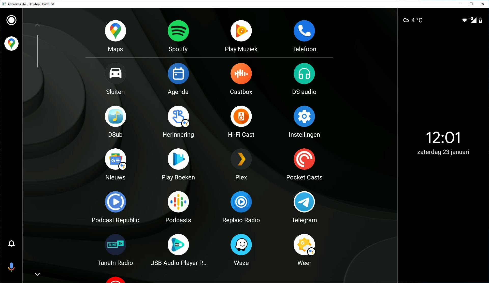Open the Telegram app
The height and width of the screenshot is (283, 489).
click(304, 202)
